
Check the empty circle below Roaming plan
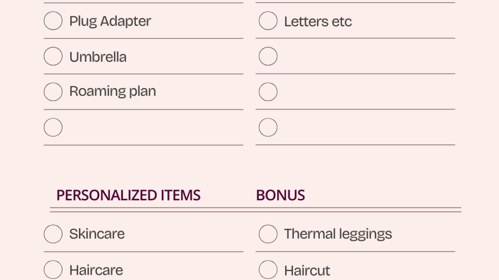53,127
